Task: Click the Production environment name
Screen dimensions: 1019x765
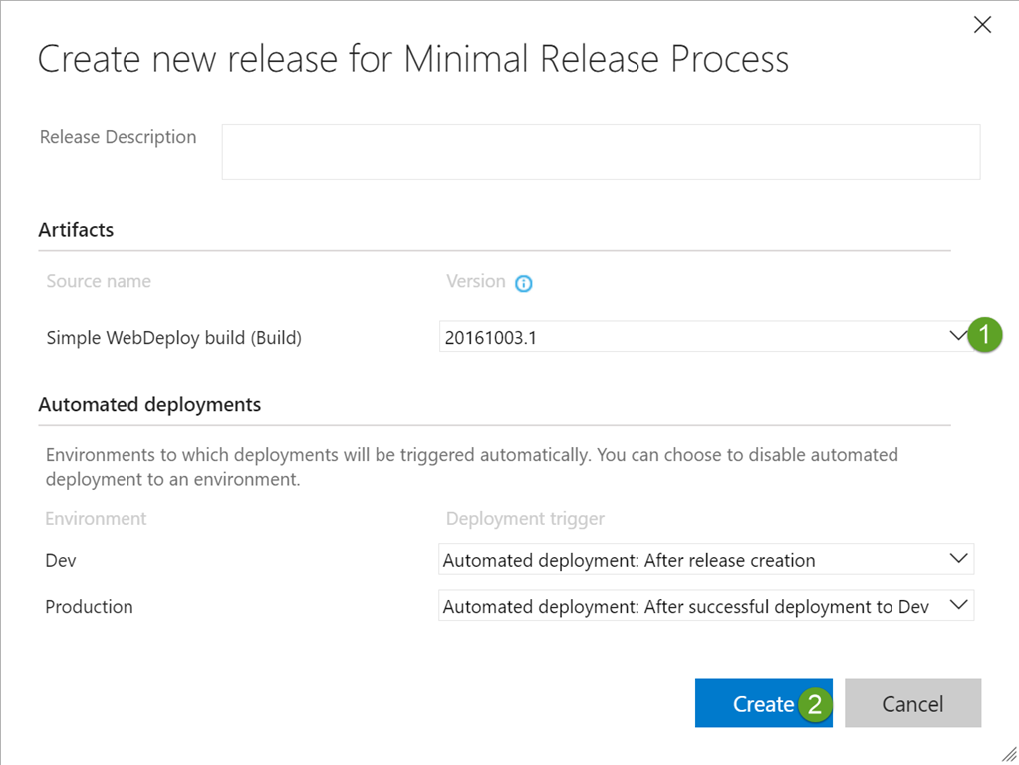Action: click(89, 607)
